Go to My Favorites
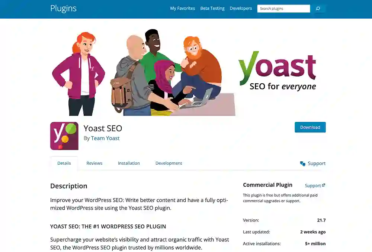The width and height of the screenshot is (372, 252). click(182, 8)
